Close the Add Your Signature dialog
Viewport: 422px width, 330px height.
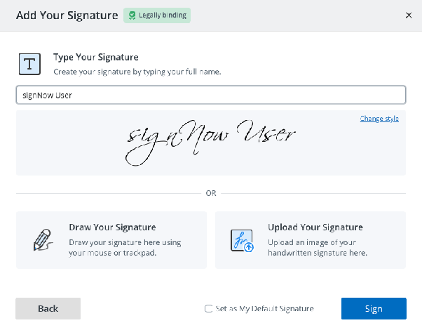[x=409, y=15]
